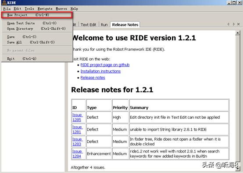The width and height of the screenshot is (243, 173).
Task: Select Open Test Suite menu entry
Action: click(37, 23)
